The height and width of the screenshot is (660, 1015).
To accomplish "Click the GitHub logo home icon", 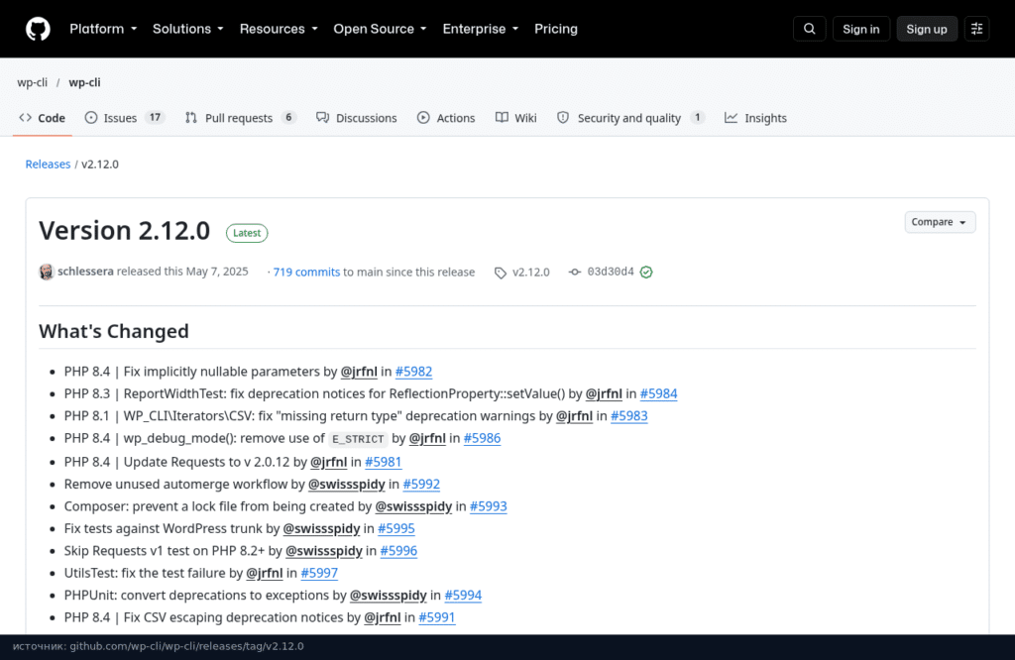I will (x=39, y=29).
